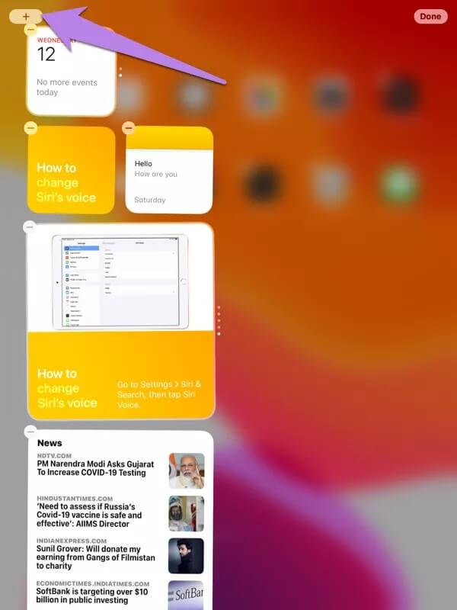The height and width of the screenshot is (610, 457).
Task: Remove the small Tips widget via its minus badge
Action: tap(30, 128)
